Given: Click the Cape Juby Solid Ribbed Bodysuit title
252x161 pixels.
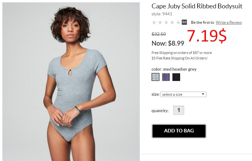Looking at the screenshot, I should pyautogui.click(x=197, y=6).
